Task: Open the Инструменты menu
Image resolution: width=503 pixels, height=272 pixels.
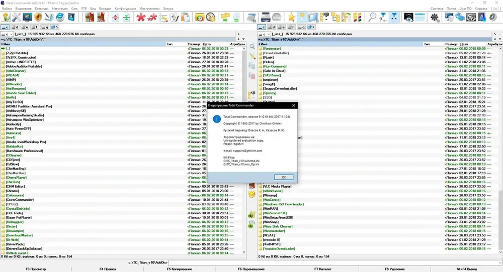Action: [x=149, y=9]
